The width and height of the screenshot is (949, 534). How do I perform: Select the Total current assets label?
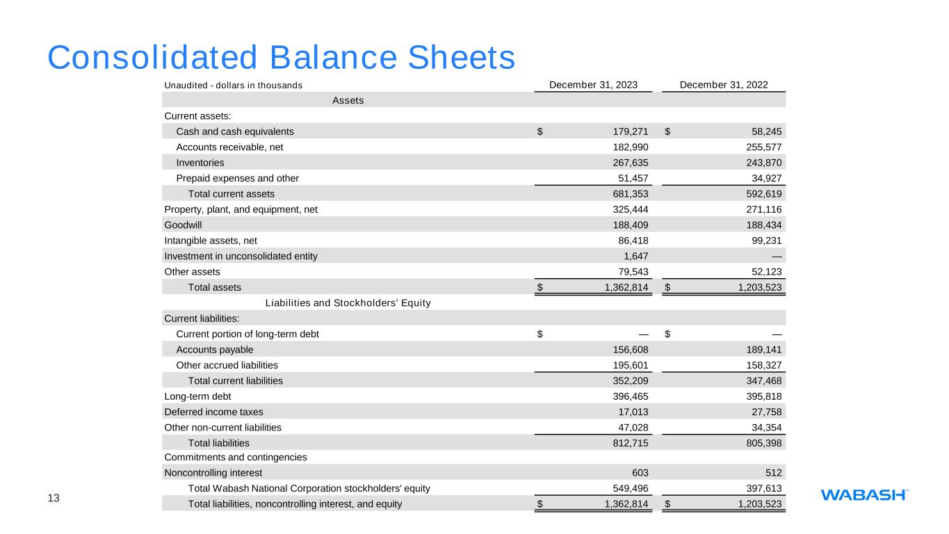232,193
